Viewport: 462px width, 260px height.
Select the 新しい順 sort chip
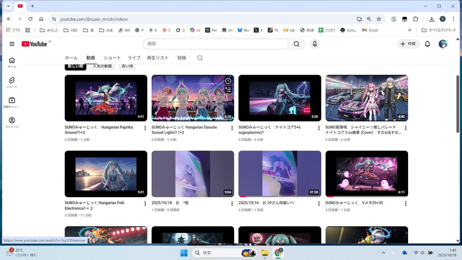[75, 66]
